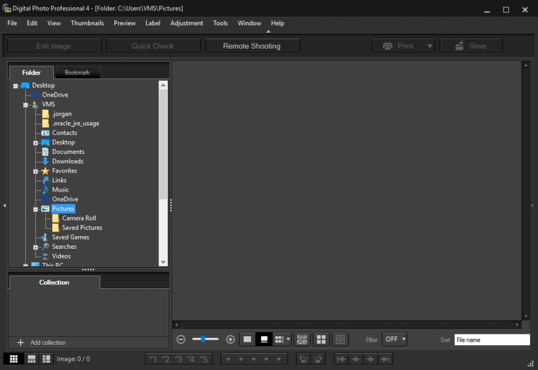Image resolution: width=538 pixels, height=370 pixels.
Task: Select the Music folder
Action: [x=61, y=190]
